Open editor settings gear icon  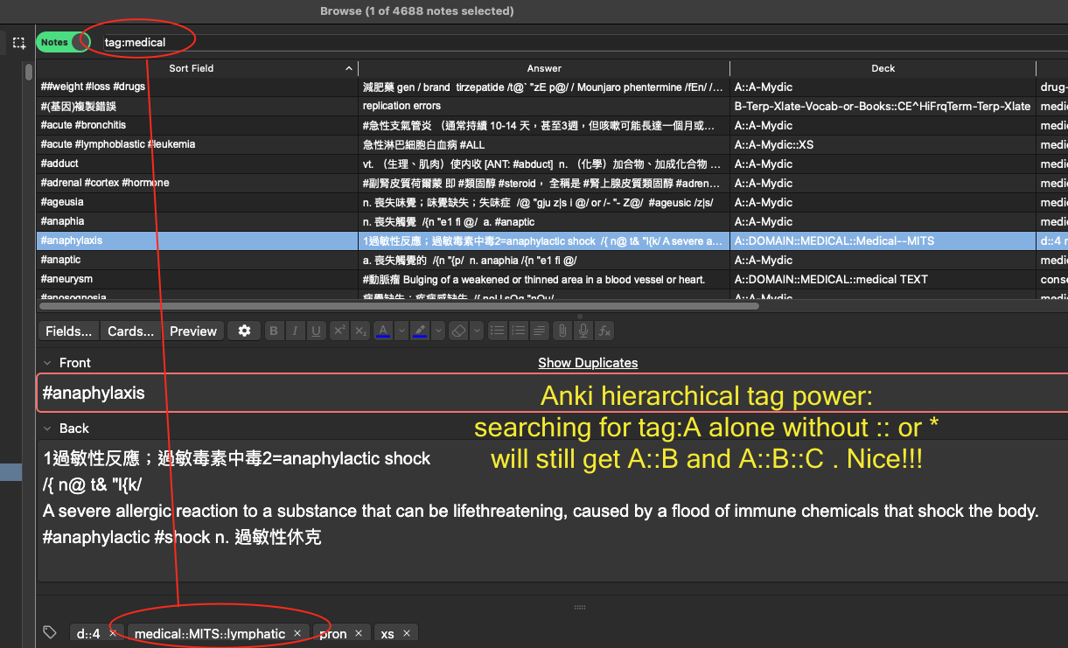coord(244,331)
